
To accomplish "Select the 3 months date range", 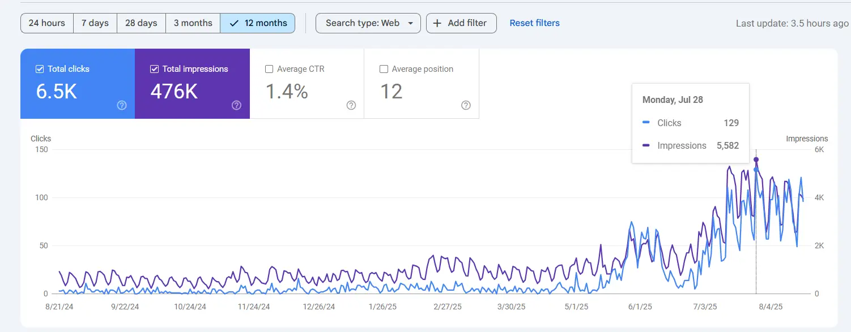I will 193,23.
